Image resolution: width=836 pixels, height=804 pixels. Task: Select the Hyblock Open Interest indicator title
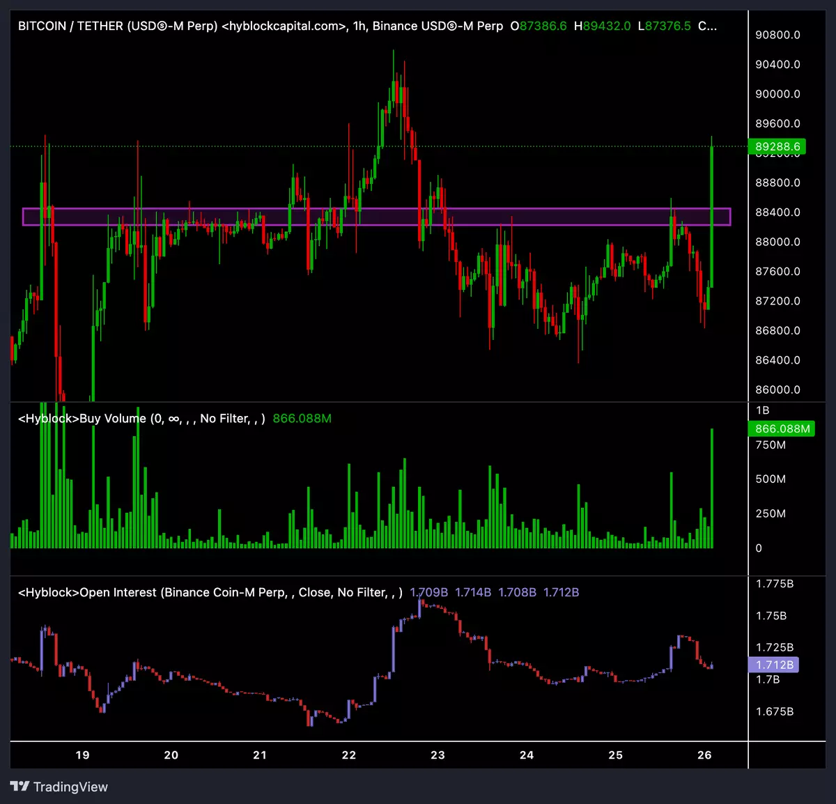[209, 592]
